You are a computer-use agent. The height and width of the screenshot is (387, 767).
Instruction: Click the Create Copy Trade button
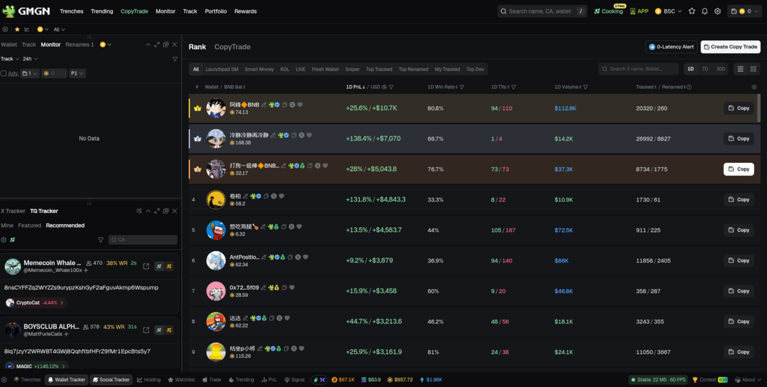[730, 47]
